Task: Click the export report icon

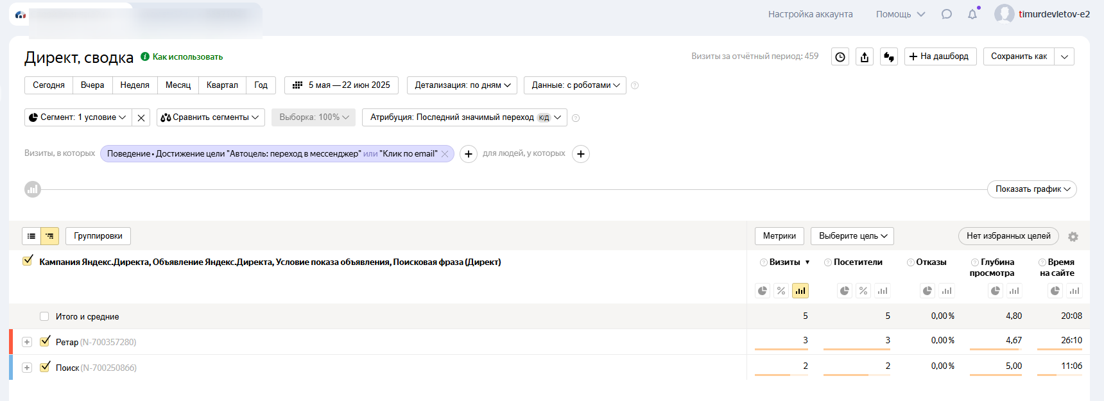Action: (865, 56)
